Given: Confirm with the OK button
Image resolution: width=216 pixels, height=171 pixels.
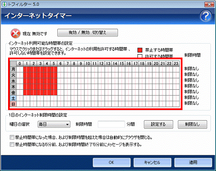Looking at the screenshot, I should click(112, 163).
